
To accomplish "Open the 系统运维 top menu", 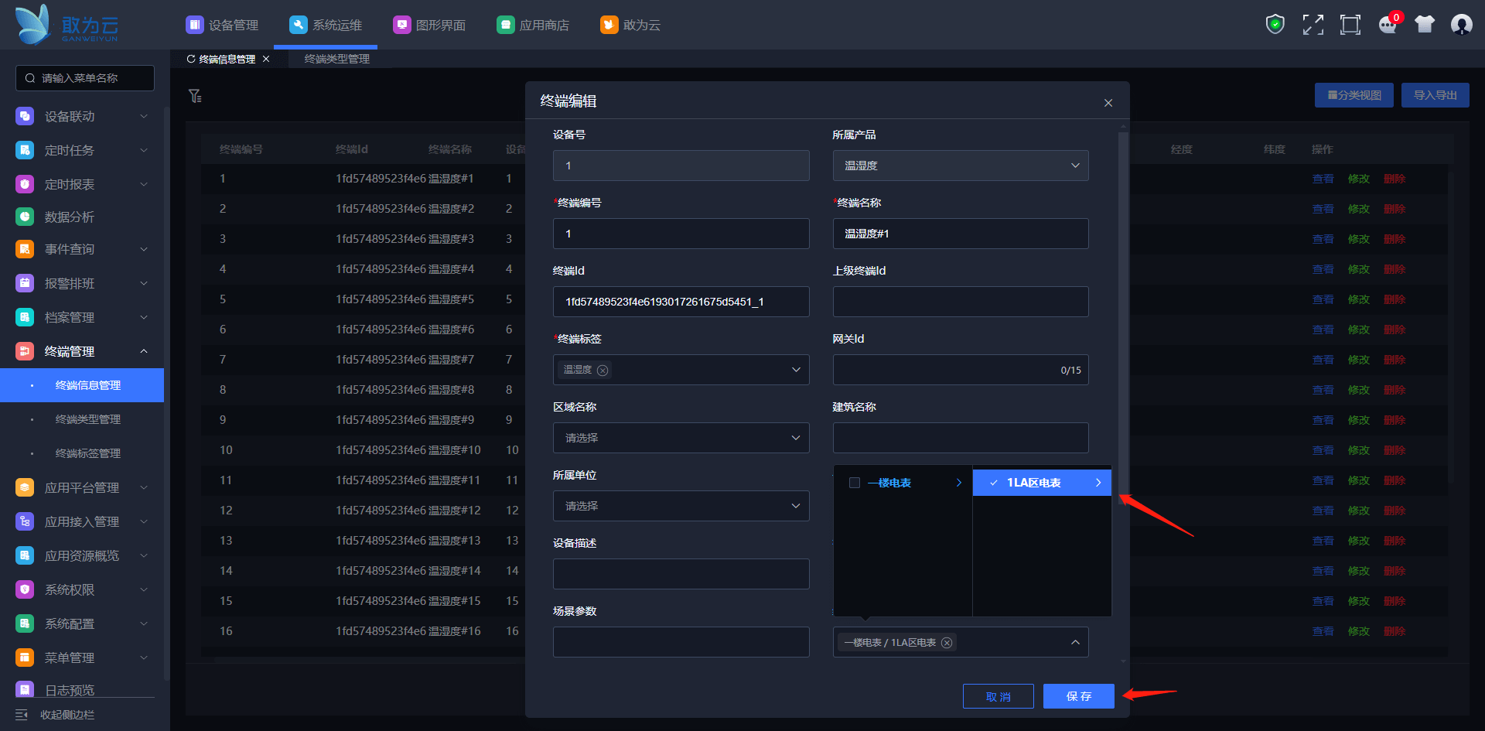I will click(326, 25).
